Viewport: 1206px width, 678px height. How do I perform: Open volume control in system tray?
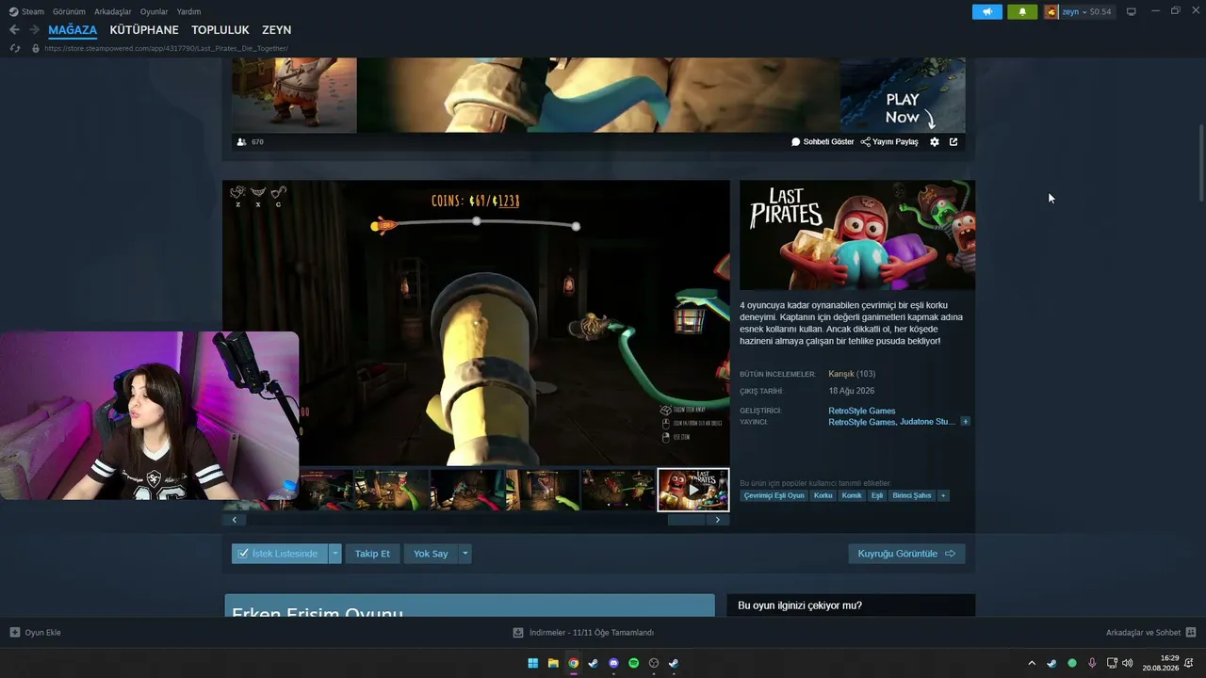pyautogui.click(x=1128, y=663)
